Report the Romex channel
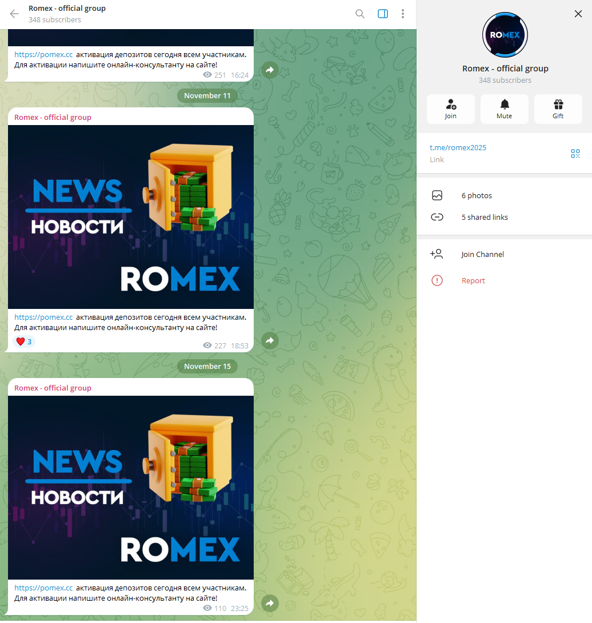Screen dimensions: 592x623 [473, 280]
